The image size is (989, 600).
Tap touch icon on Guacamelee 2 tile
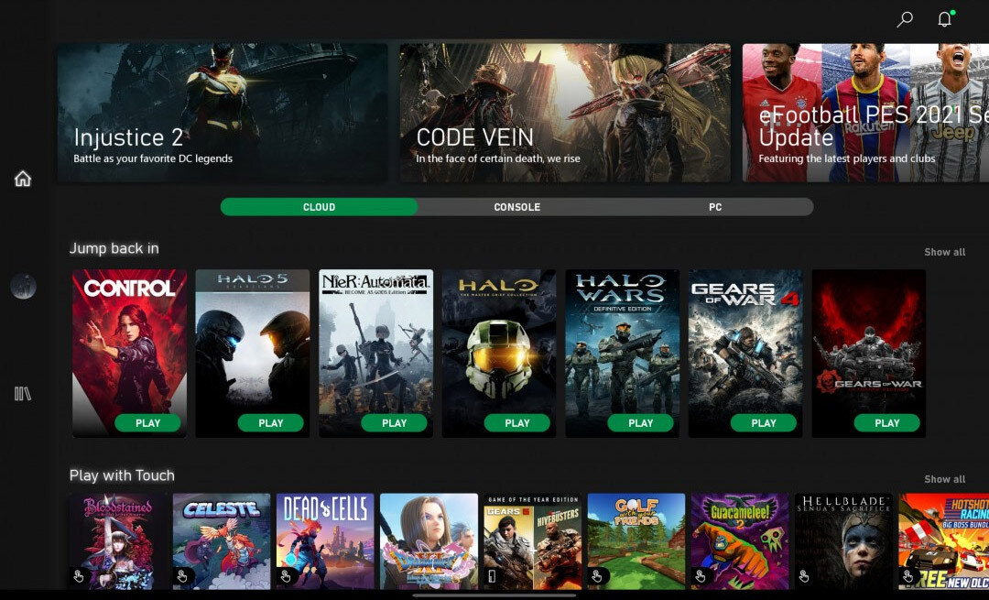coord(701,576)
